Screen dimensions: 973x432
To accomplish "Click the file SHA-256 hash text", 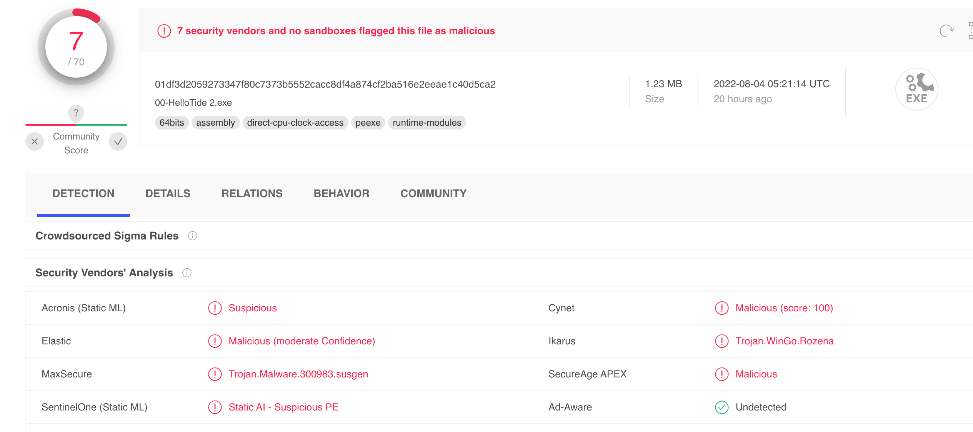I will pos(325,85).
